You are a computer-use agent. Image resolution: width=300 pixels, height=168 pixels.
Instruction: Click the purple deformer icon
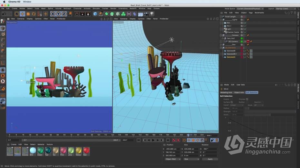135,14
